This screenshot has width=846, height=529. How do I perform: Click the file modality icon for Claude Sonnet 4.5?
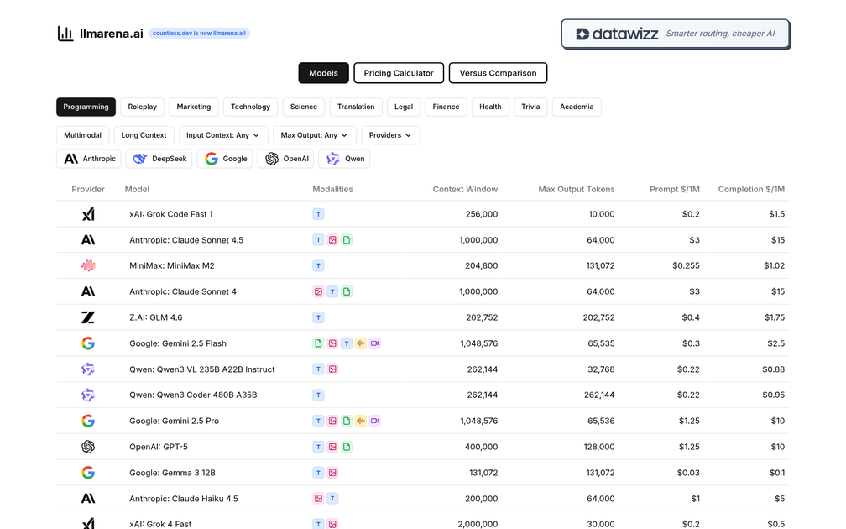(x=347, y=240)
